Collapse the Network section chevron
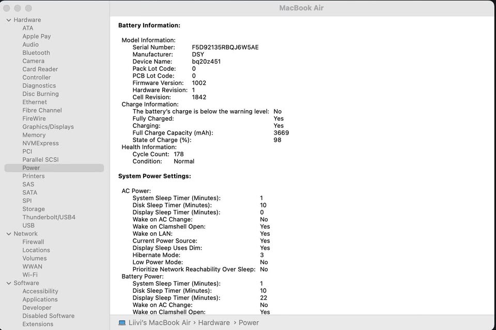 [9, 234]
